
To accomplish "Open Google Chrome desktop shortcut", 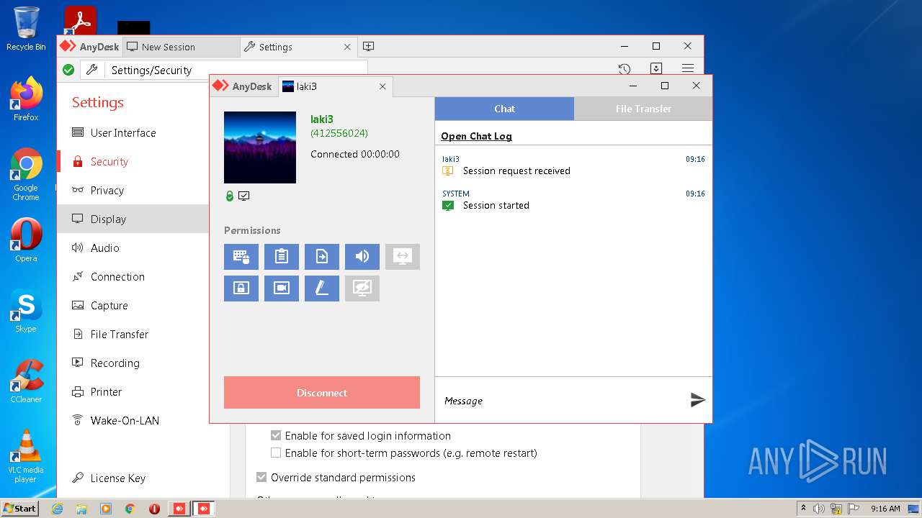I will pos(26,174).
